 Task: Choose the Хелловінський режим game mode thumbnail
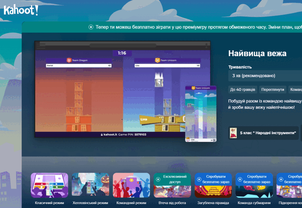(x=90, y=185)
